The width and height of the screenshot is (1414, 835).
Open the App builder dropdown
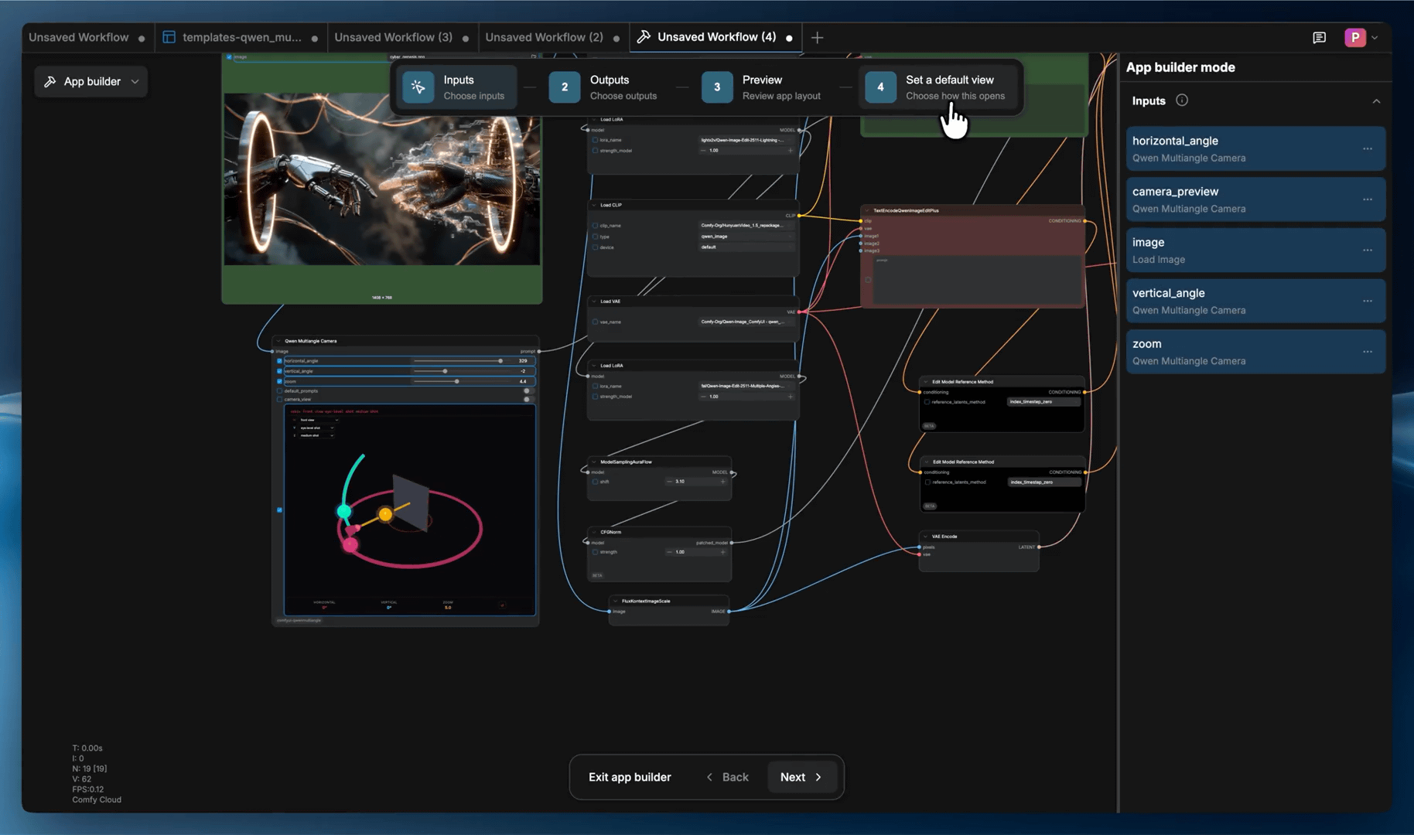tap(135, 81)
